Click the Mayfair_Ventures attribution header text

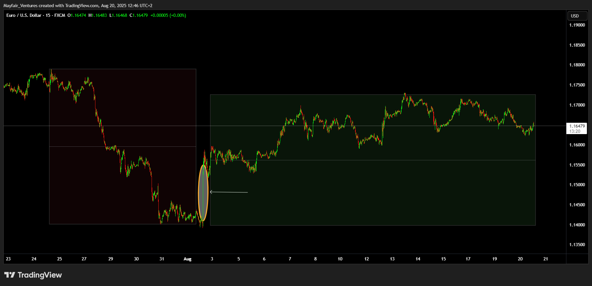[78, 6]
